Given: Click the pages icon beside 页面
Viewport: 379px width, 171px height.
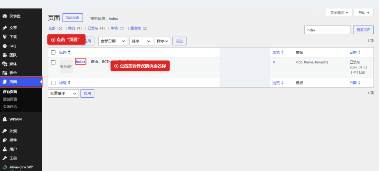Looking at the screenshot, I should (x=4, y=82).
